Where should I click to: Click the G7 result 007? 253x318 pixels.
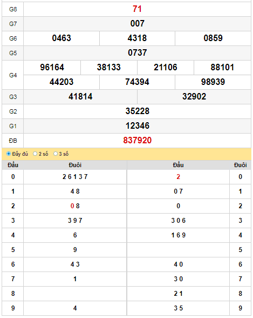138,24
